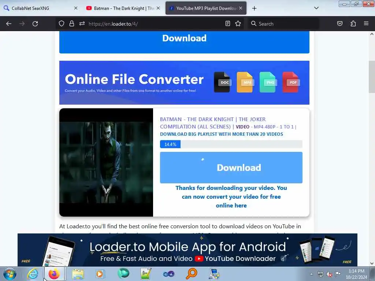Screen dimensions: 375x281
Task: Open the media player taskbar icon
Action: (x=100, y=274)
